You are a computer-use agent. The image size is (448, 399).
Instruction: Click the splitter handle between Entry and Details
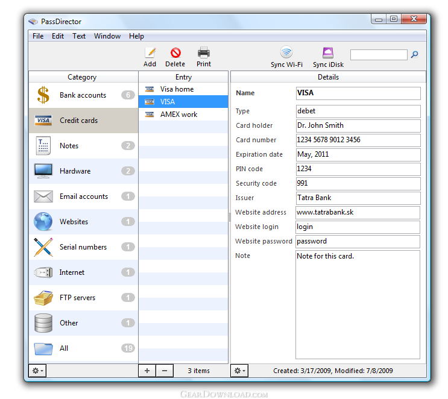(230, 218)
